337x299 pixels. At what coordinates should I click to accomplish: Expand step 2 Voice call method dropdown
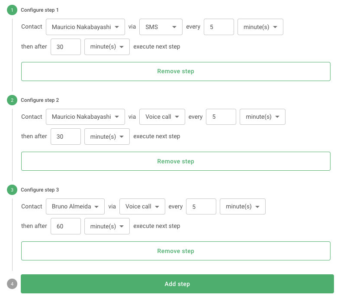pyautogui.click(x=162, y=117)
